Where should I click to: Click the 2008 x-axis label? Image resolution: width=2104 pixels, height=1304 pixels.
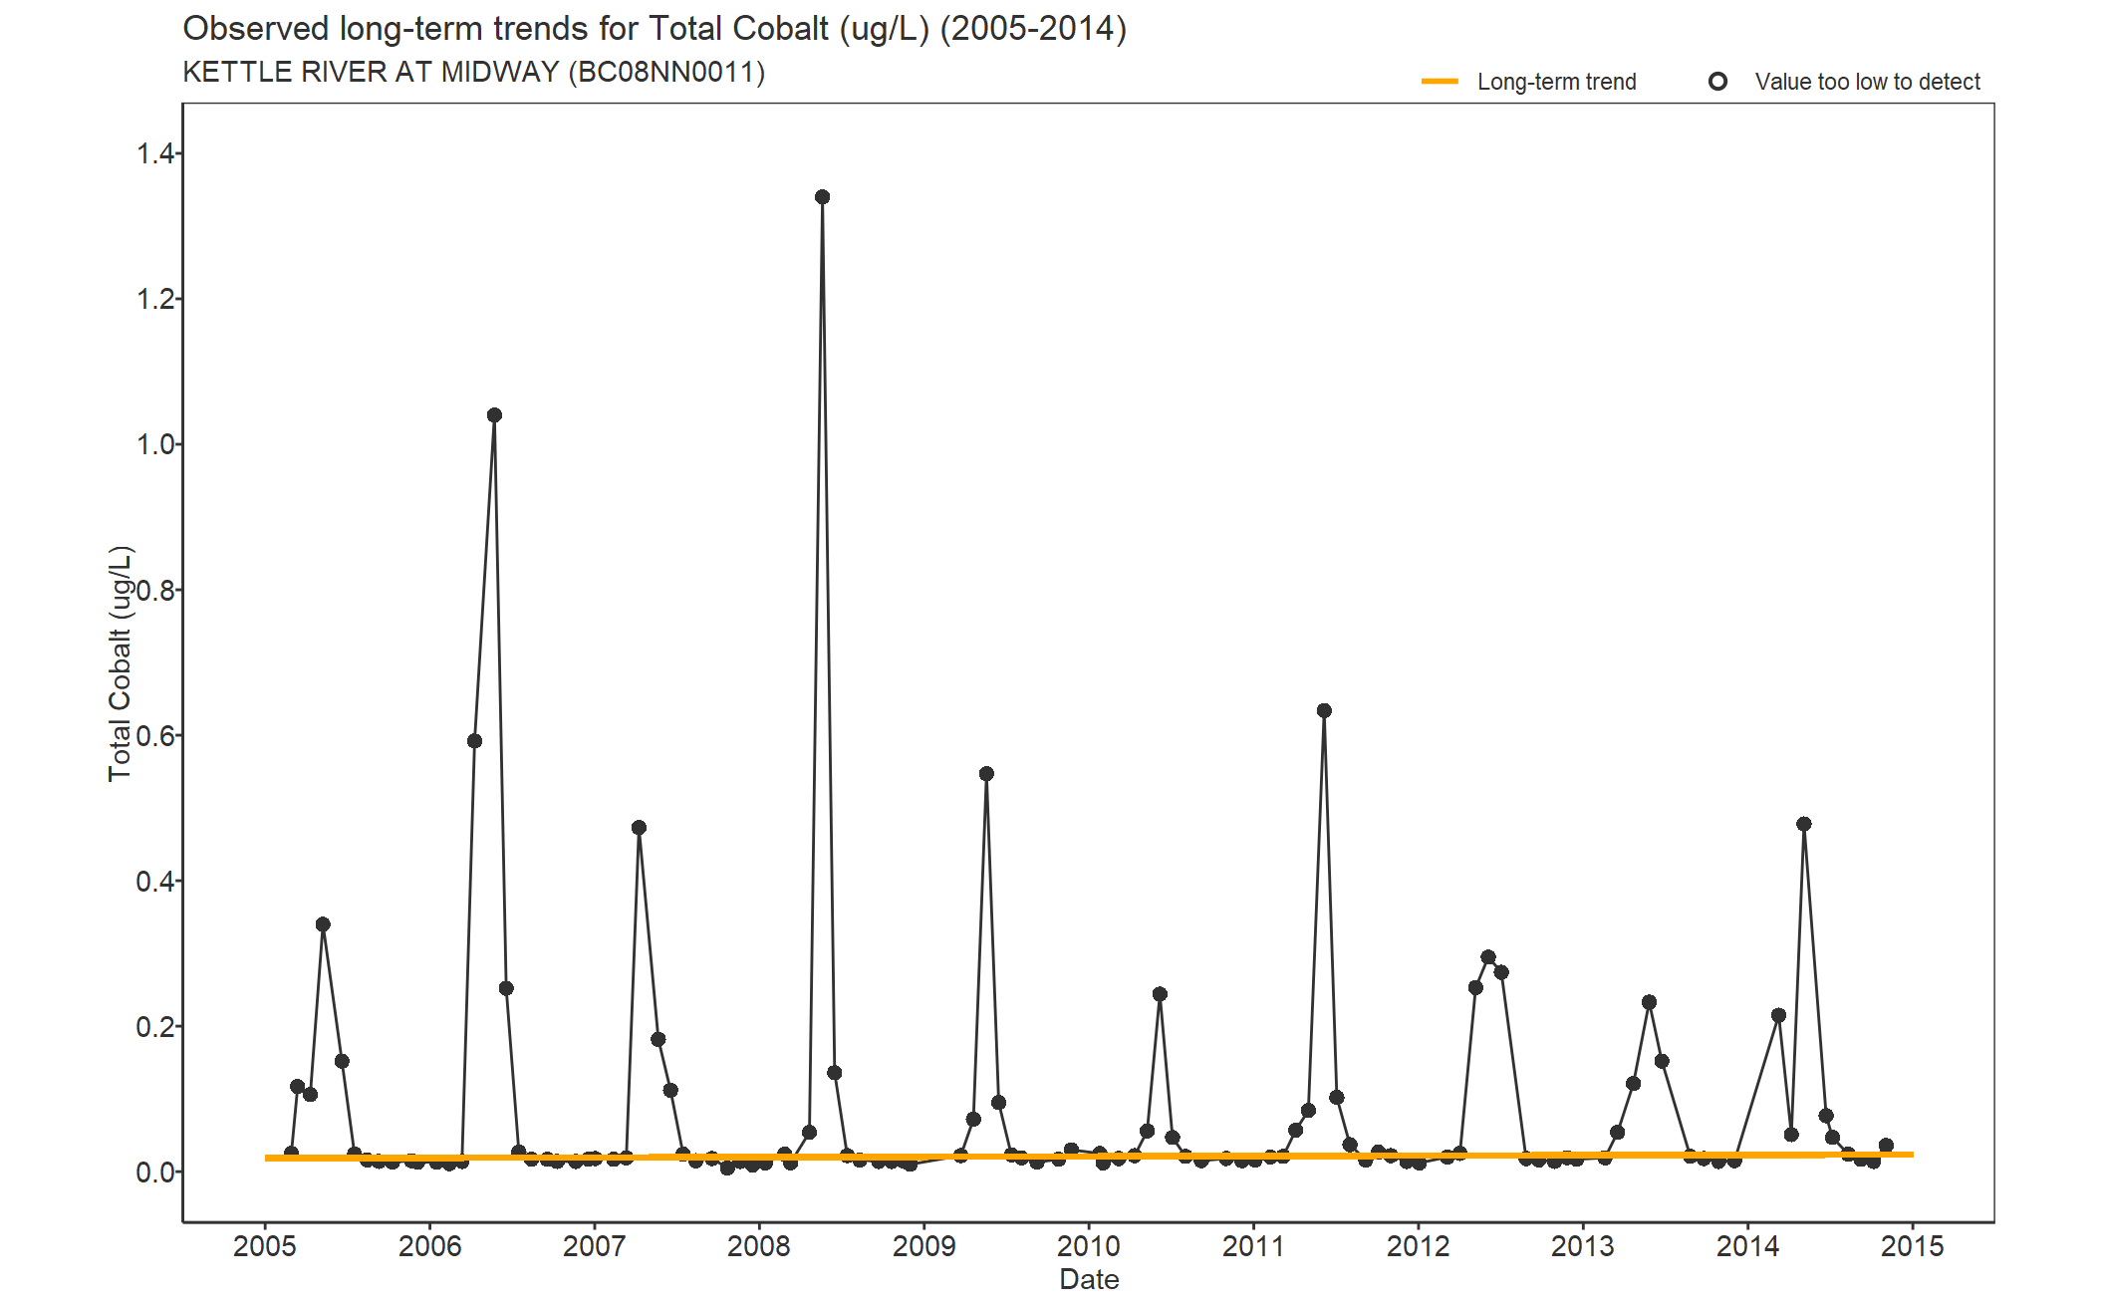[x=759, y=1245]
